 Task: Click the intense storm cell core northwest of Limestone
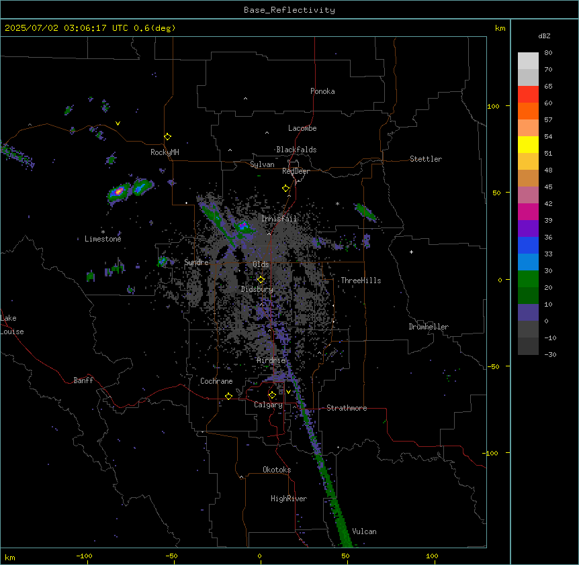[118, 191]
